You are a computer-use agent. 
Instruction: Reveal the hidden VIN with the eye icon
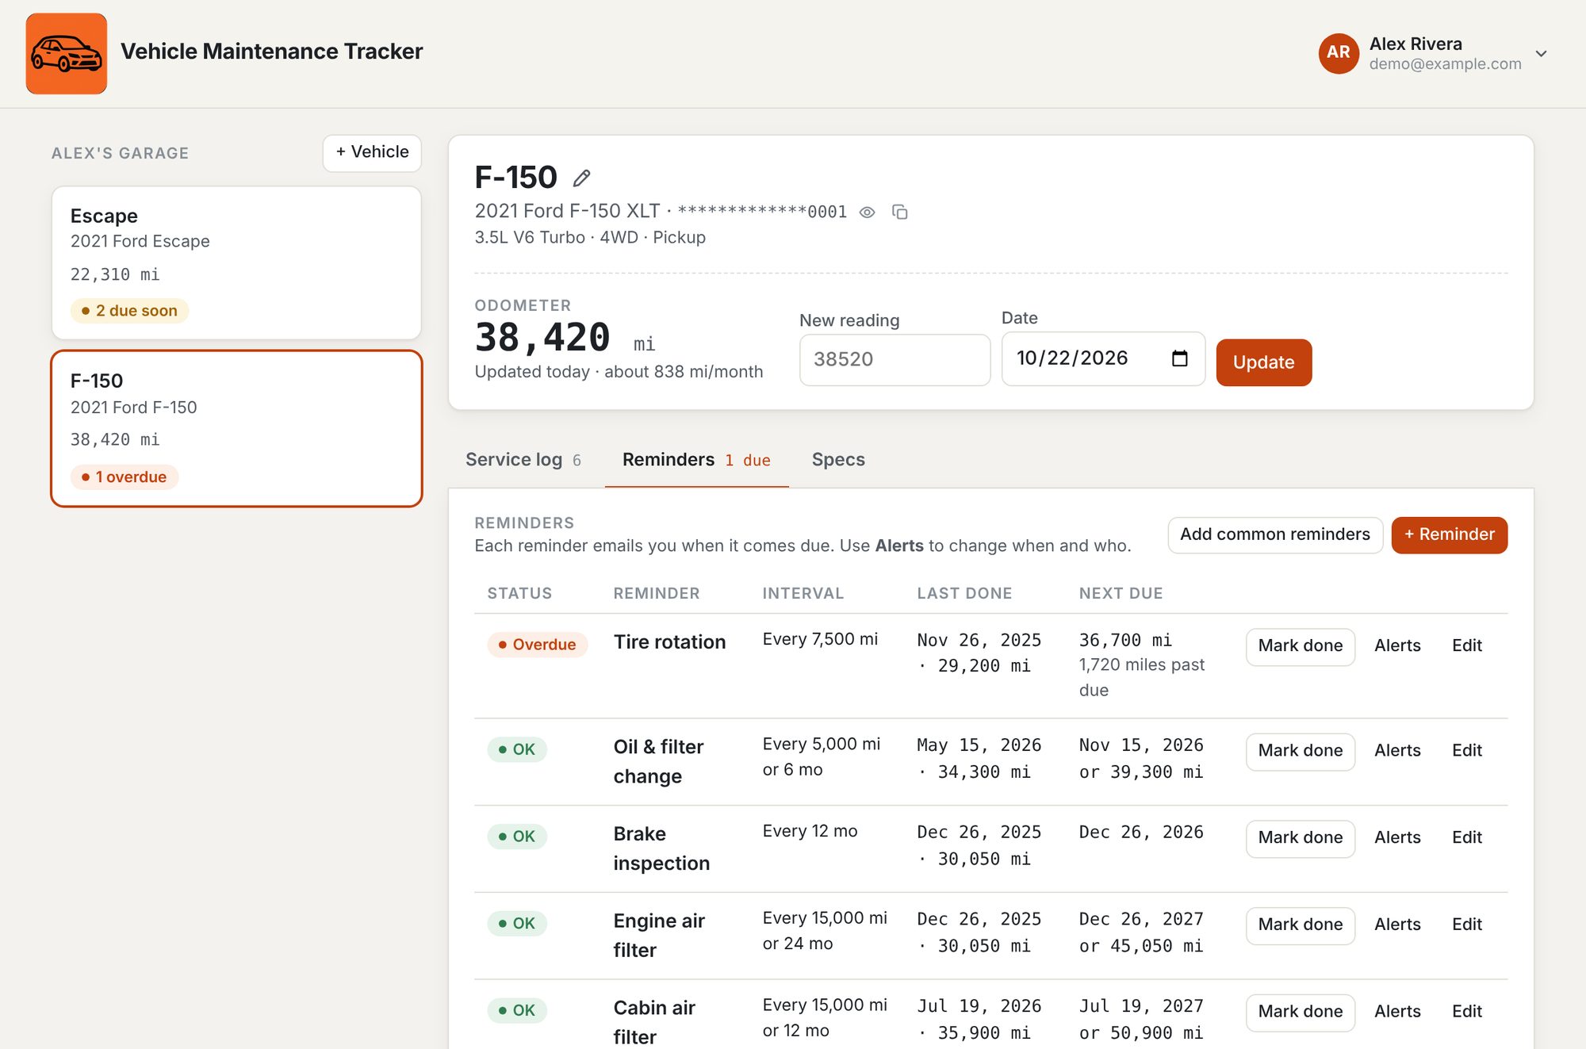(868, 212)
